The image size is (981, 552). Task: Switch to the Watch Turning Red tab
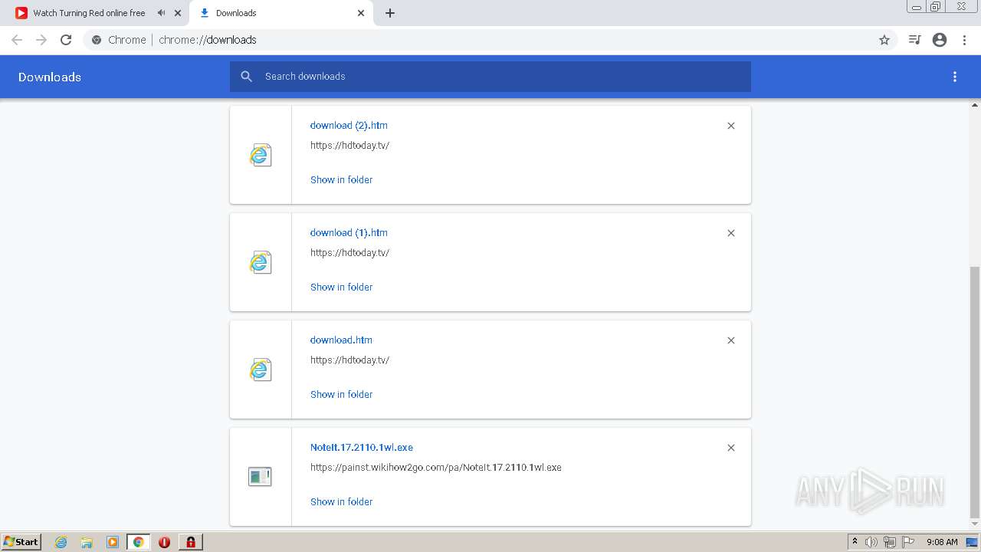pyautogui.click(x=89, y=13)
